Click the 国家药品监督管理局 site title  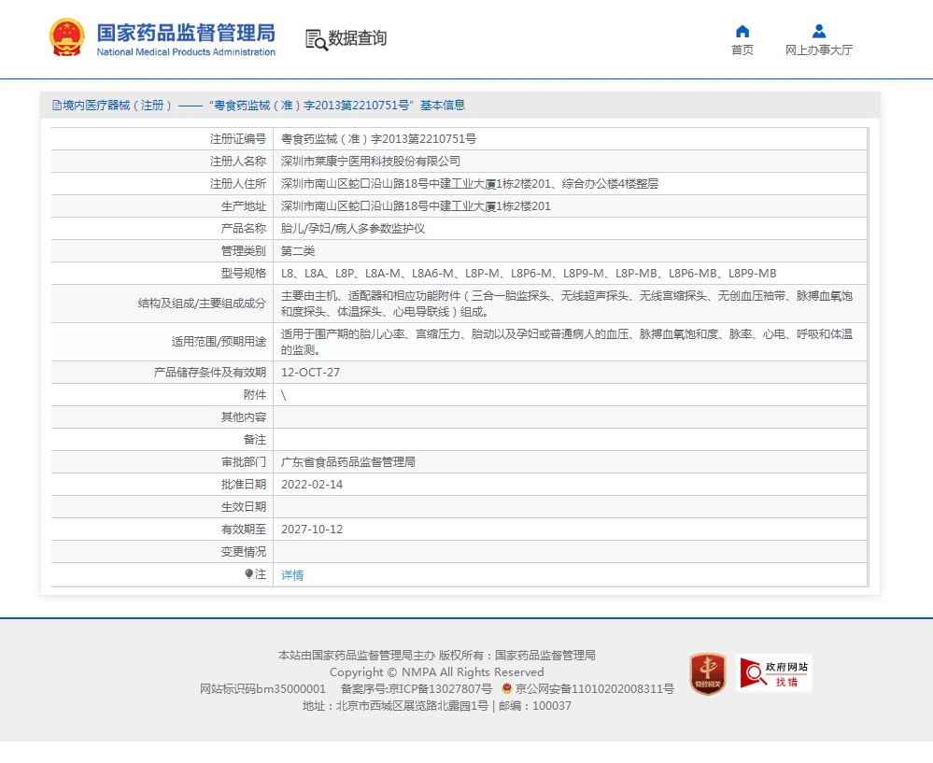[186, 34]
